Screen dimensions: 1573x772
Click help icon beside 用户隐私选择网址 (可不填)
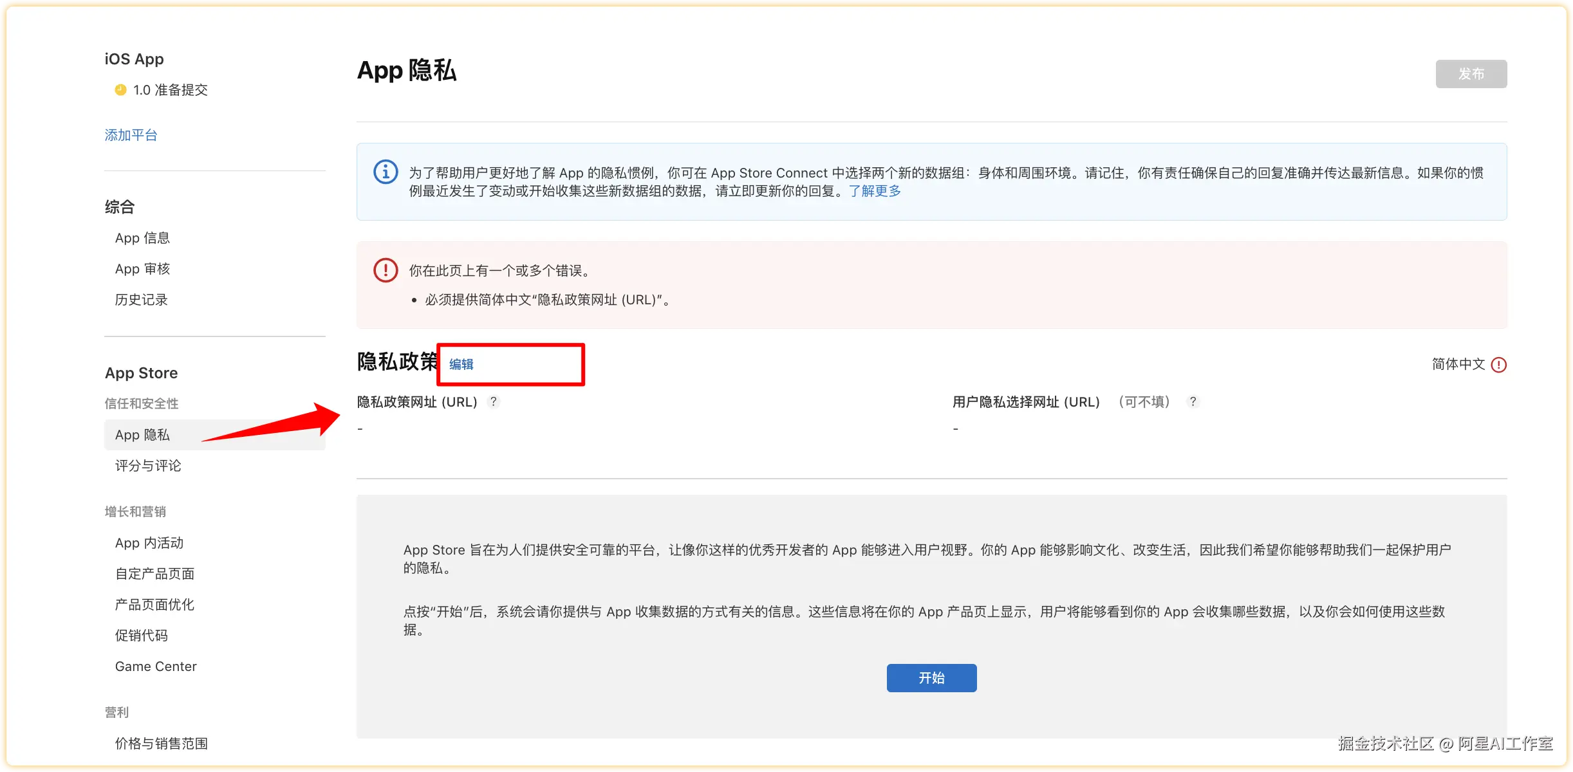click(x=1193, y=401)
